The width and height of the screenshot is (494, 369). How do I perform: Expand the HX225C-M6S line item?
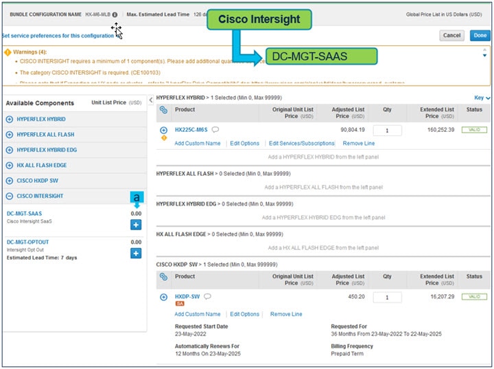tap(163, 130)
